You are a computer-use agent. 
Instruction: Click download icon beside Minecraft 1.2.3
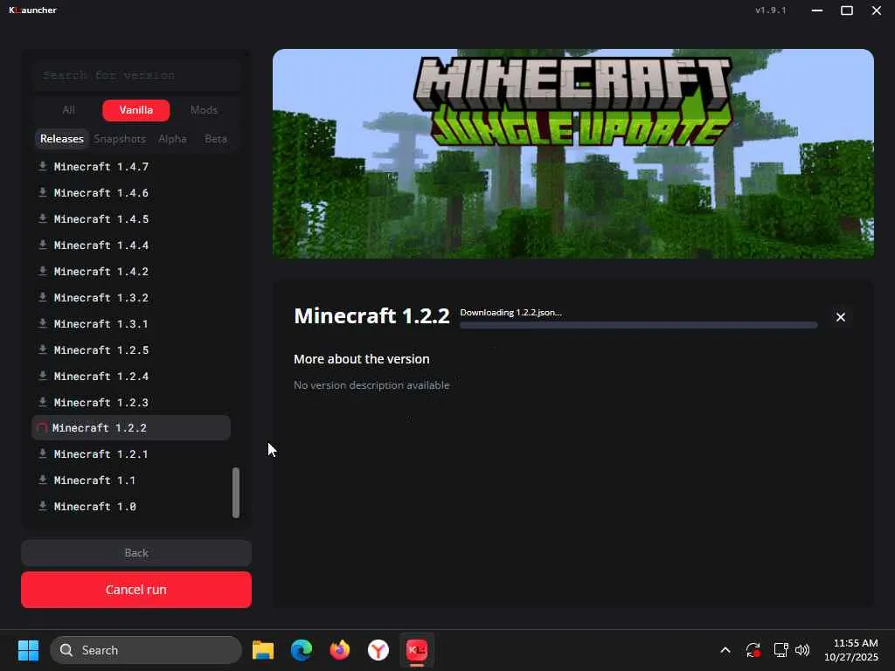(42, 402)
